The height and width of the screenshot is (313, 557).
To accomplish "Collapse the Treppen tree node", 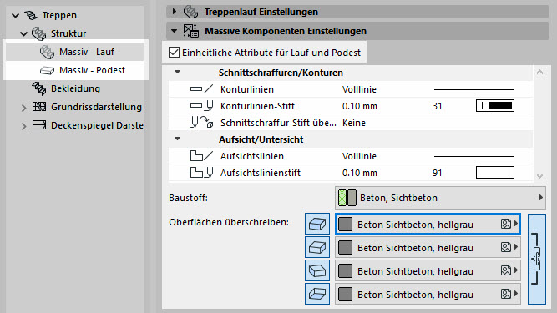I will pyautogui.click(x=15, y=15).
